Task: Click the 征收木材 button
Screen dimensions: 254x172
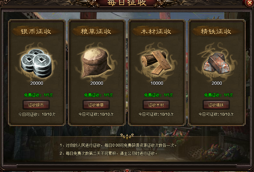Action: (x=156, y=105)
